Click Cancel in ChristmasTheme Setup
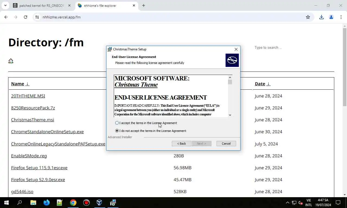 (226, 144)
